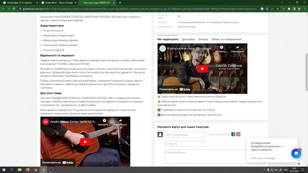
Task: Click the 'Відмінності та переваги' heading
Action: pyautogui.click(x=57, y=56)
